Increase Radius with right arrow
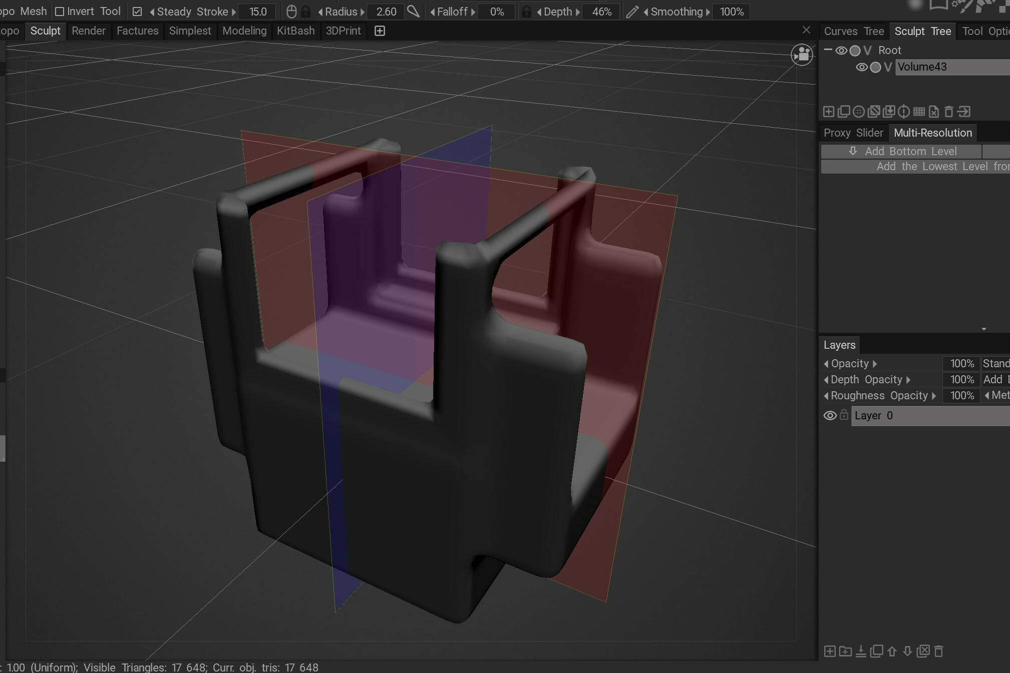 tap(362, 12)
